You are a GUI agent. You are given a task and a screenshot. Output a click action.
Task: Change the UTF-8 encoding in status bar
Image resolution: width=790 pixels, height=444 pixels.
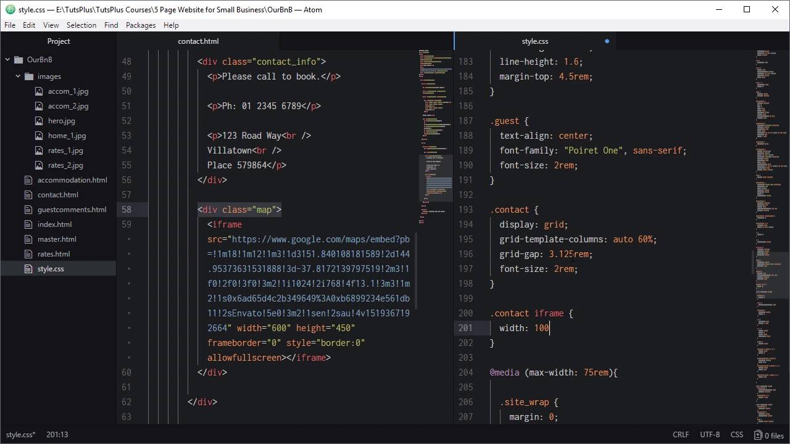[709, 435]
